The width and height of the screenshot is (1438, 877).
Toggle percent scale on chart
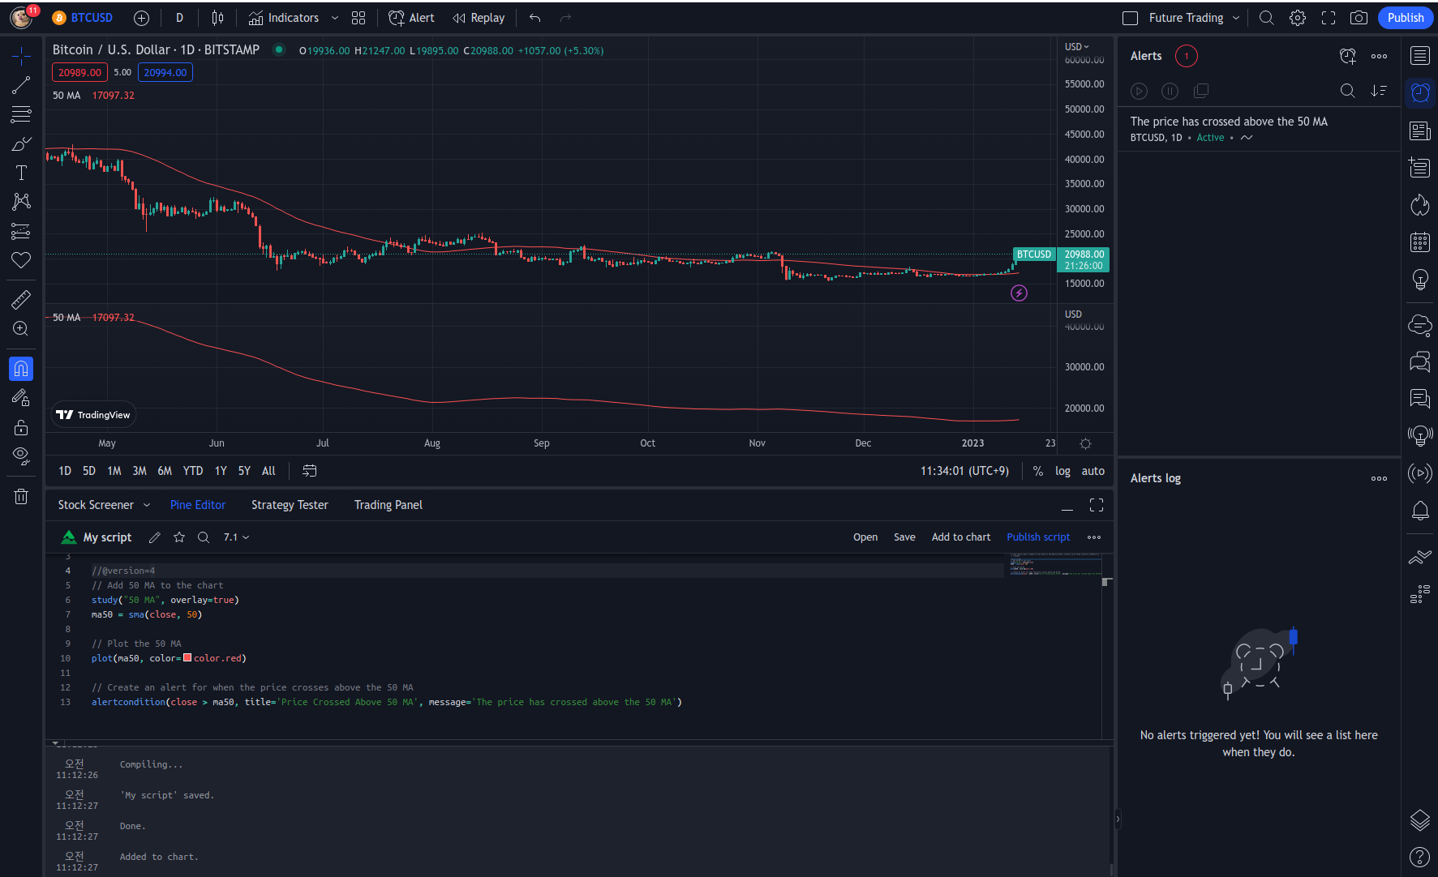[x=1038, y=471]
